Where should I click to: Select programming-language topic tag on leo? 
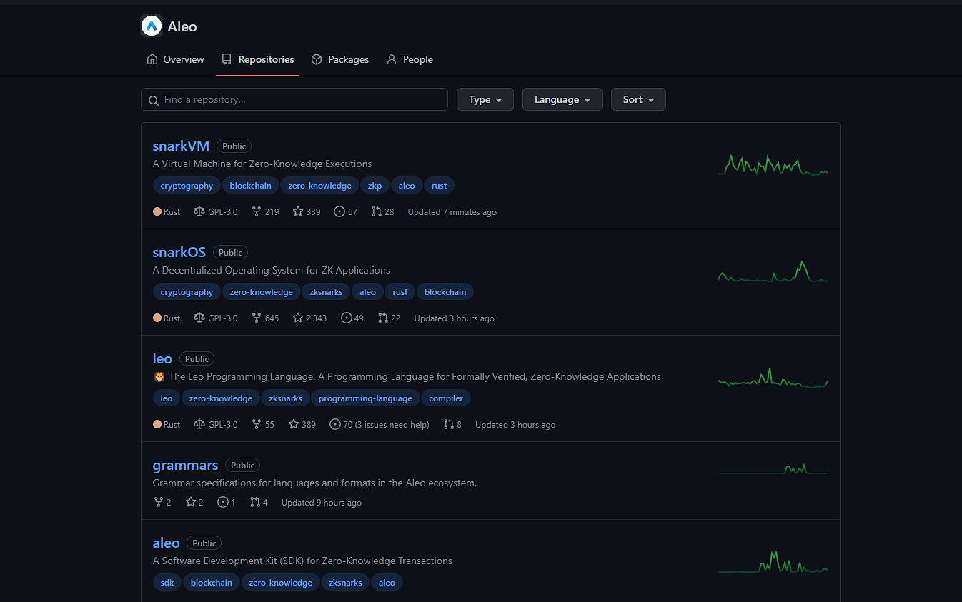click(x=365, y=398)
